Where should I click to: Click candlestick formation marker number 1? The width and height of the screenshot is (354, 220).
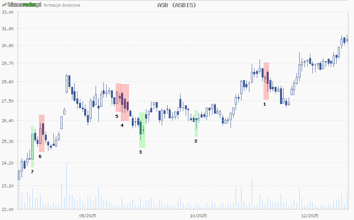(x=265, y=104)
